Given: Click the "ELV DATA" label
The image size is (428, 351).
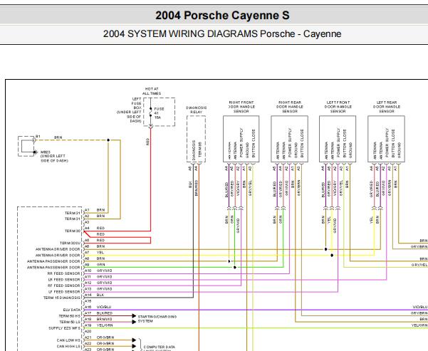Looking at the screenshot, I should [x=72, y=310].
